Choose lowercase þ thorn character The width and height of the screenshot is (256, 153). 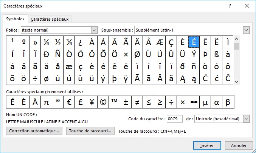pyautogui.click(x=115, y=78)
